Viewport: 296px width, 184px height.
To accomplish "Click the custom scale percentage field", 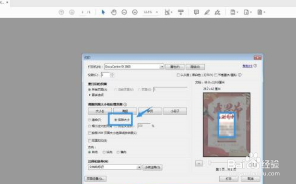I will point(144,126).
